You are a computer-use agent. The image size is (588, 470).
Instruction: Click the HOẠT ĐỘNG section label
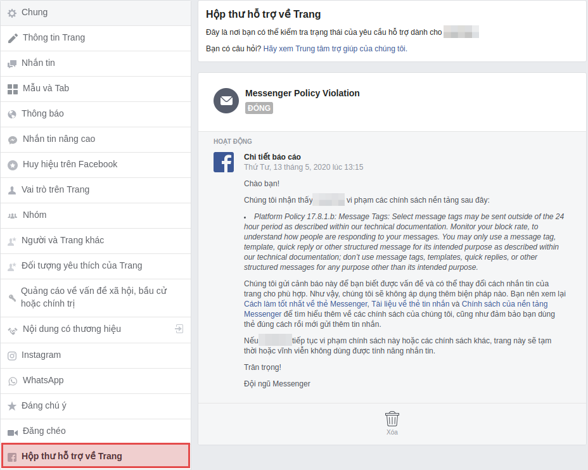tap(233, 141)
